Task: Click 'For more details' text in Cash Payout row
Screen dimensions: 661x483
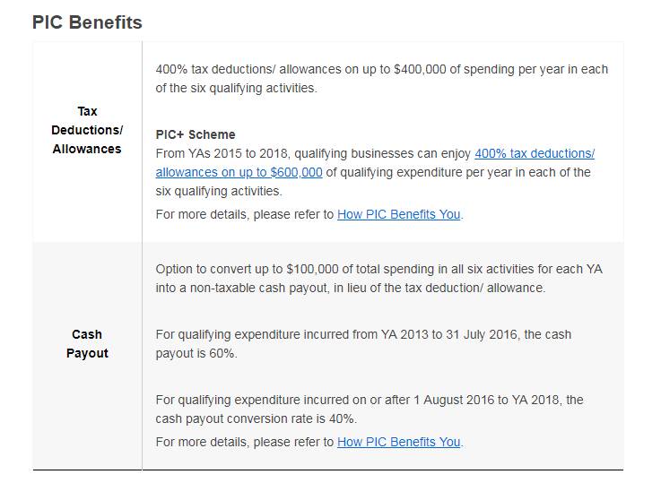Action: click(x=199, y=442)
